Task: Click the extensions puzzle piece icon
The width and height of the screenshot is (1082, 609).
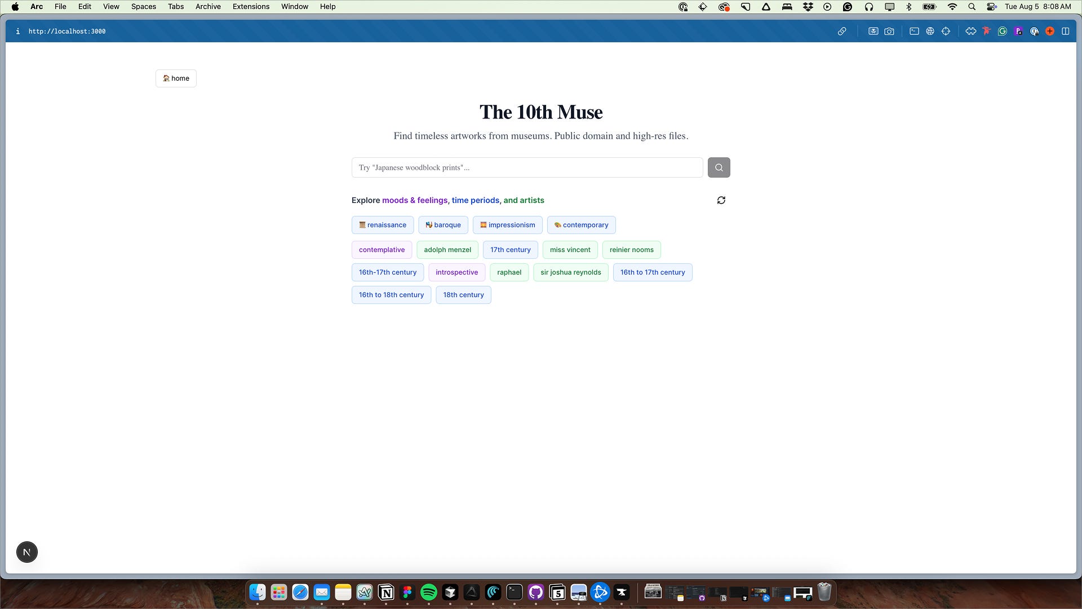Action: [970, 32]
